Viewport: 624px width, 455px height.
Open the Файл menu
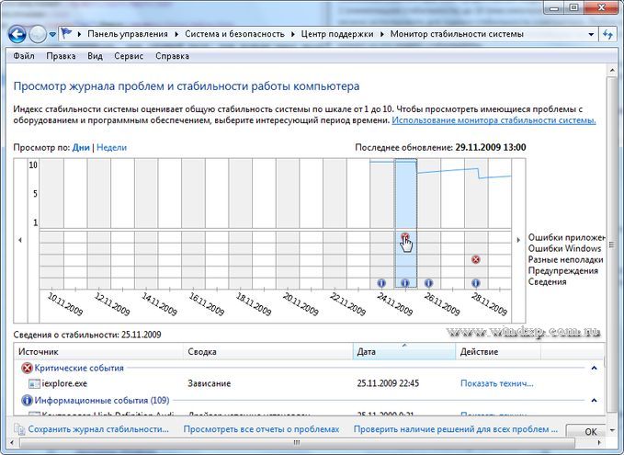pyautogui.click(x=24, y=56)
